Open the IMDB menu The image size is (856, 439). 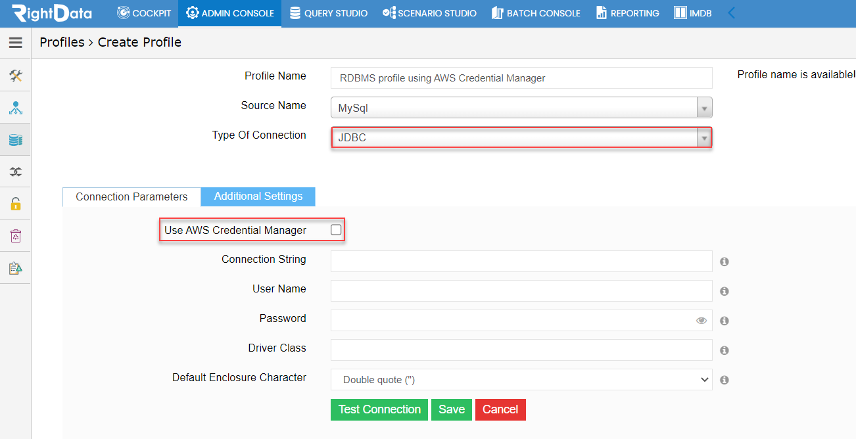coord(693,13)
